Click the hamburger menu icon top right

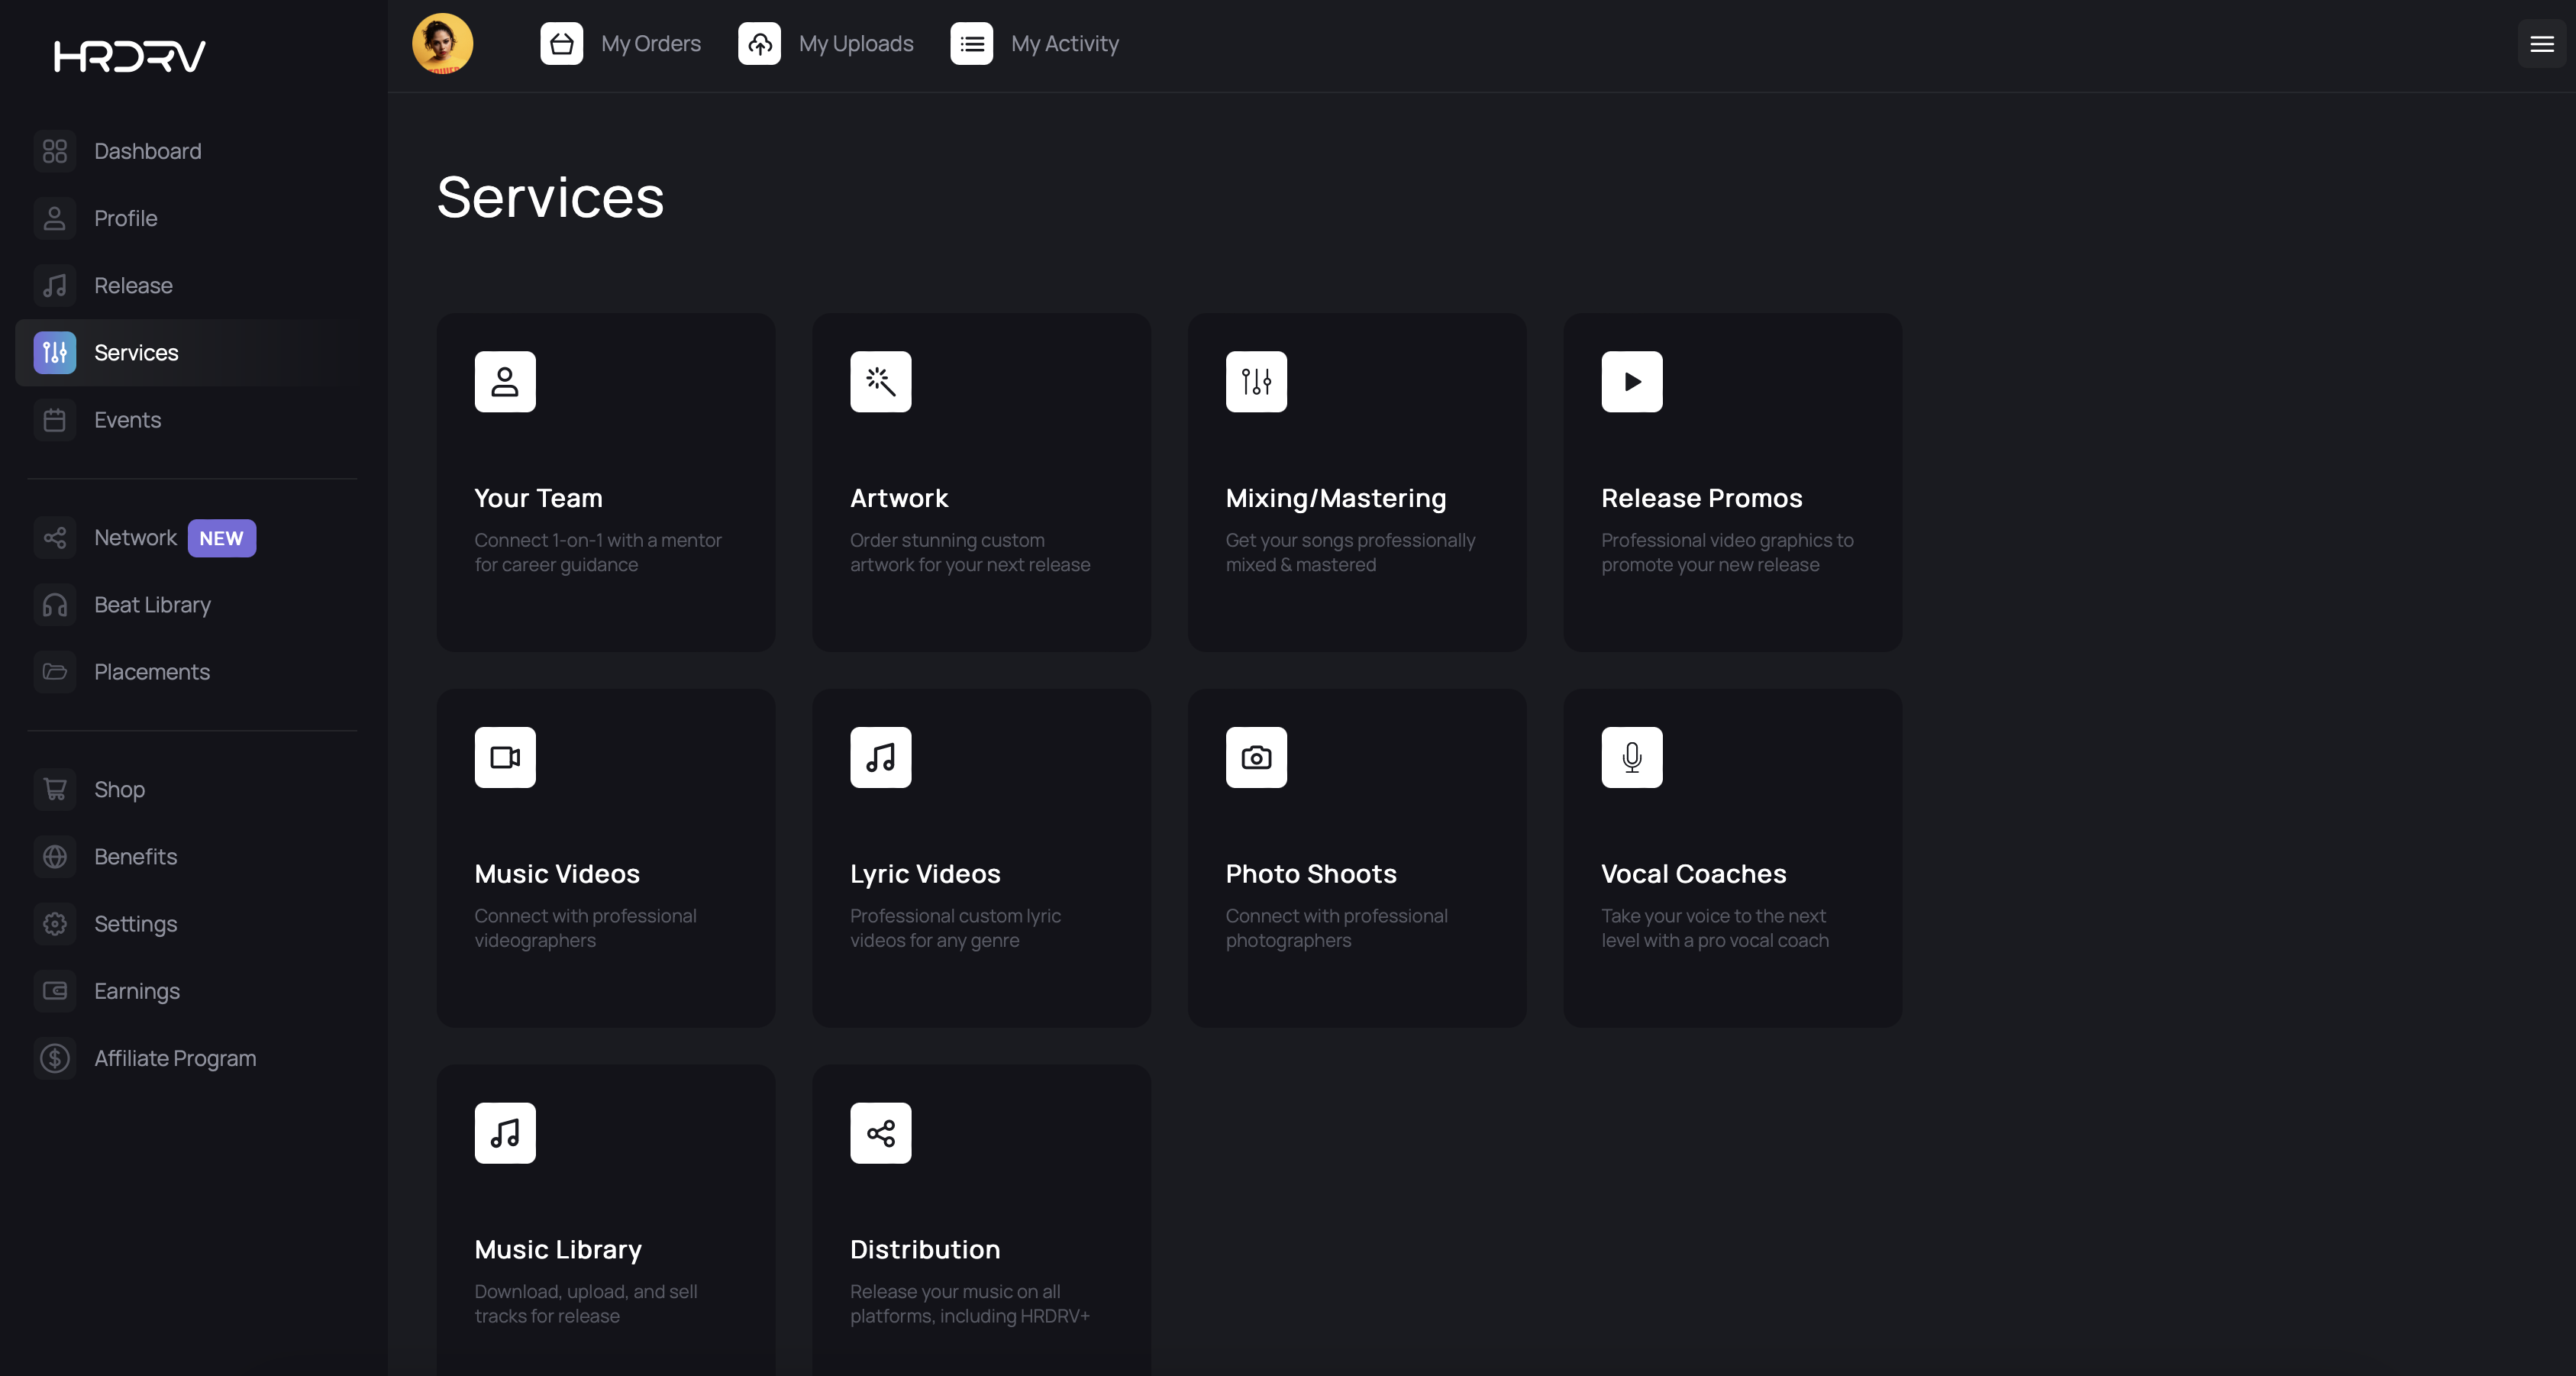click(2541, 44)
